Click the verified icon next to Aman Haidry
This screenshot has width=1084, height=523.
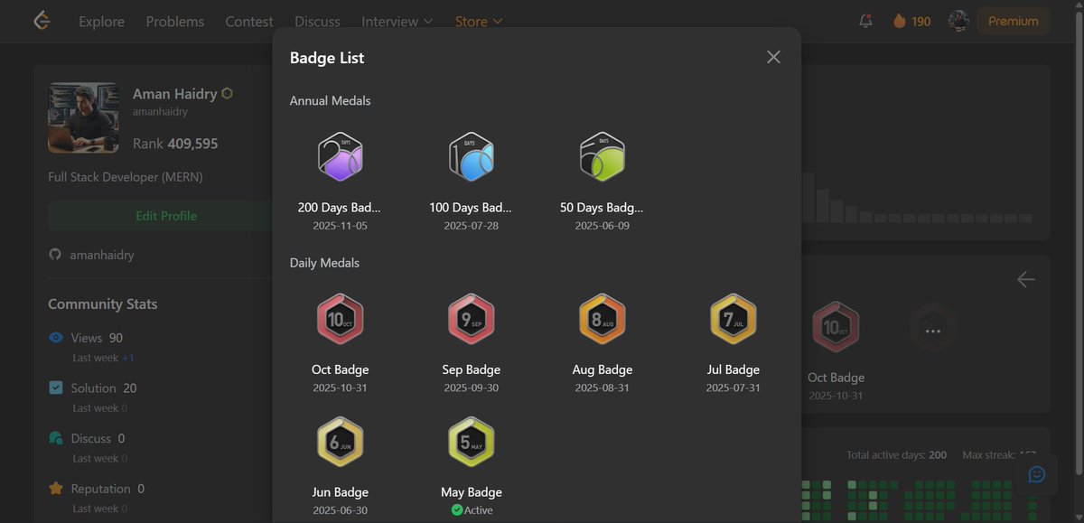pyautogui.click(x=226, y=92)
